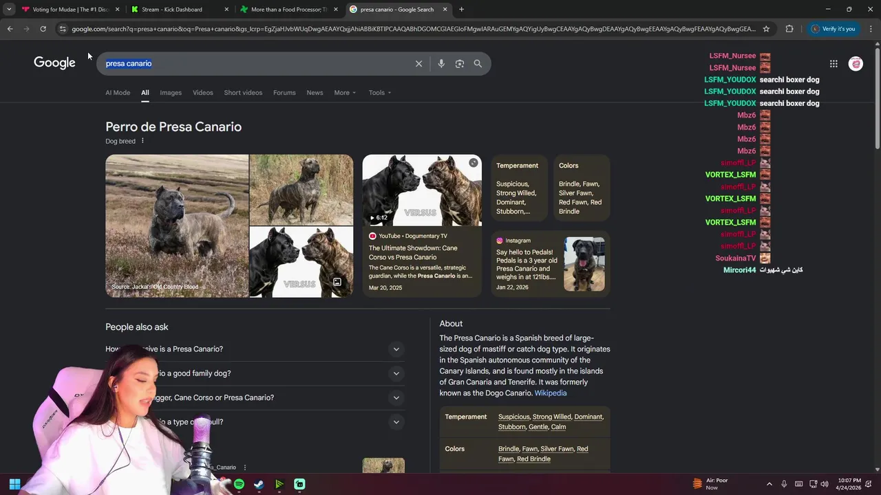View site information icon in address bar

[x=63, y=29]
